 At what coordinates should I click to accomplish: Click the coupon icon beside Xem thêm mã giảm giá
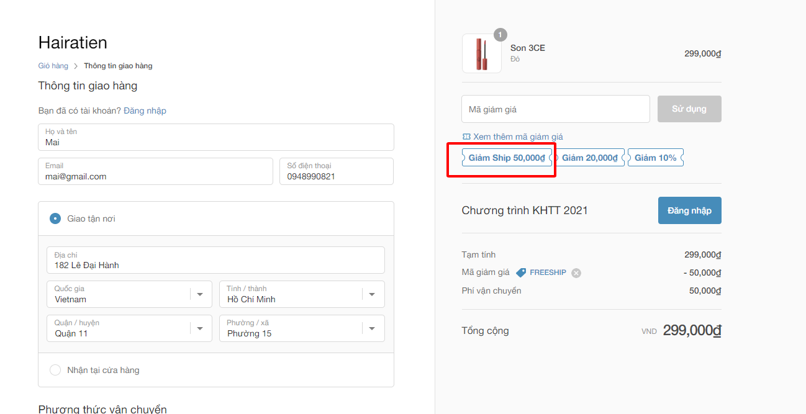point(466,137)
